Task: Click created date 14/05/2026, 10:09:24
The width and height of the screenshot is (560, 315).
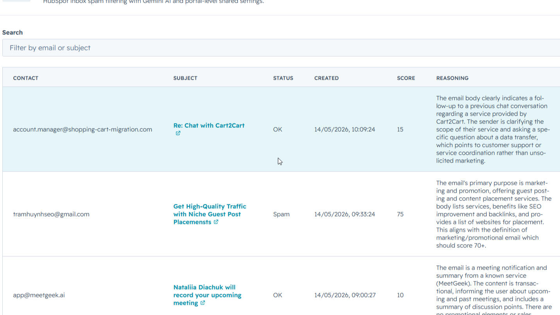Action: [345, 129]
